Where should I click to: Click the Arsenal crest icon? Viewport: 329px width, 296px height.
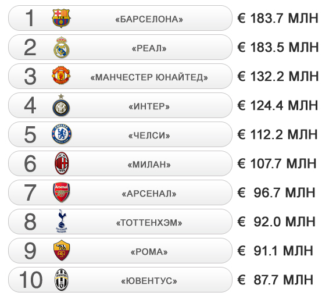point(61,192)
